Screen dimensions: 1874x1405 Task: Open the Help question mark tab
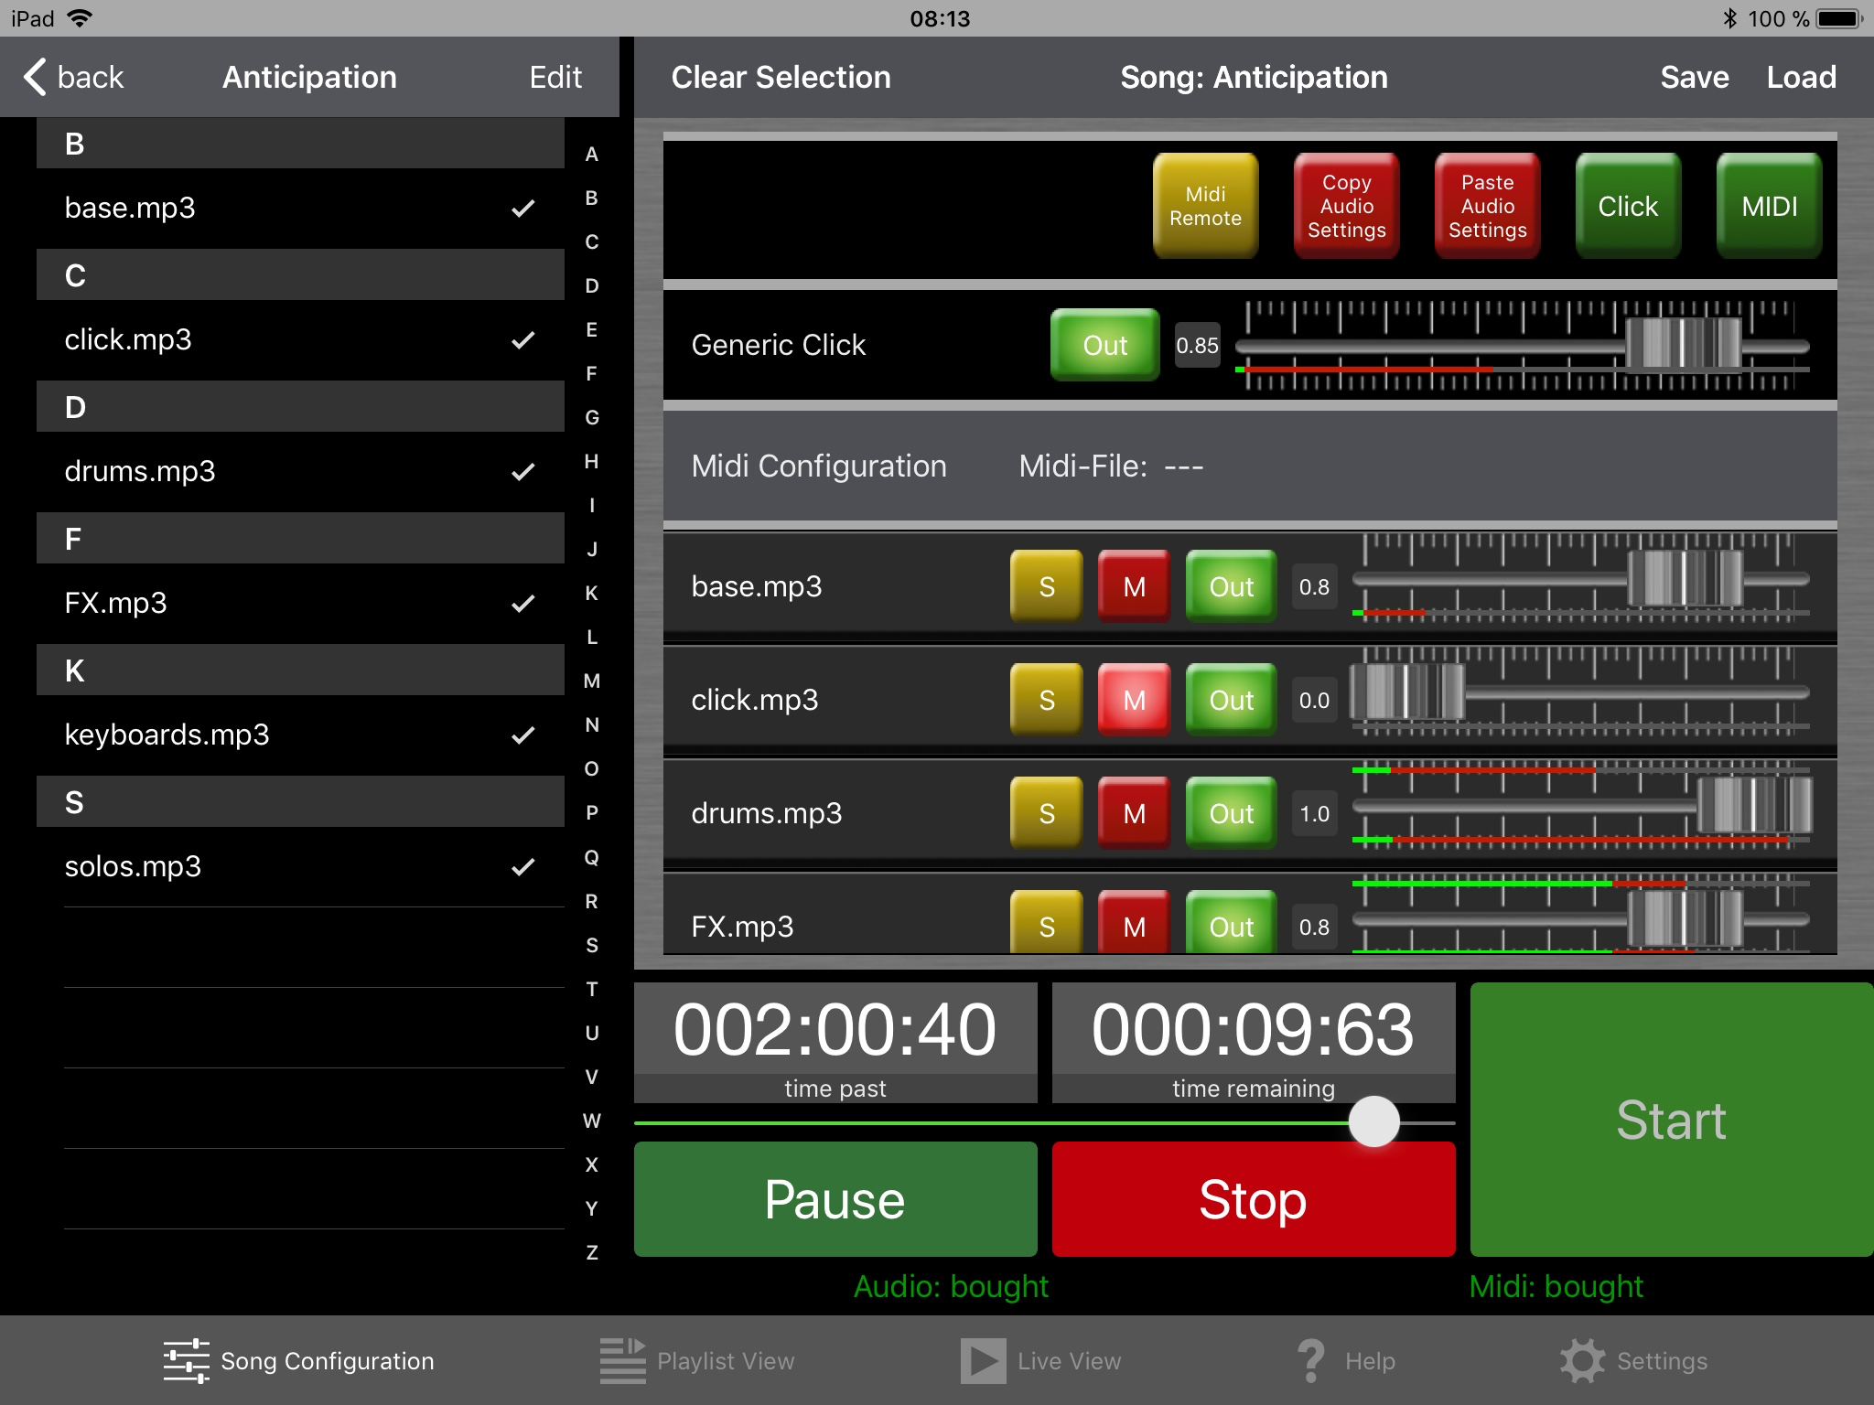[x=1346, y=1360]
